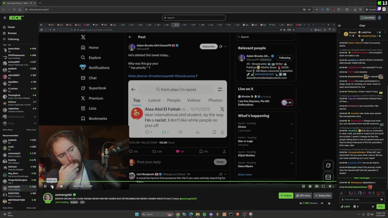Open bonecllinks channel in sidebar
Viewport: 388px width, 218px height.
click(x=19, y=50)
